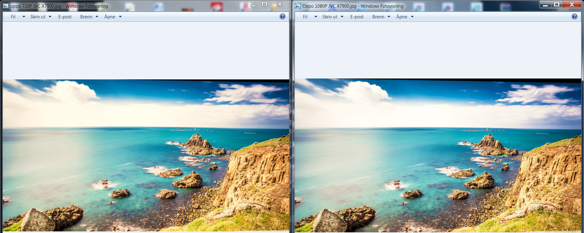Expand the Brenn menu in the 1080P window

click(x=381, y=16)
